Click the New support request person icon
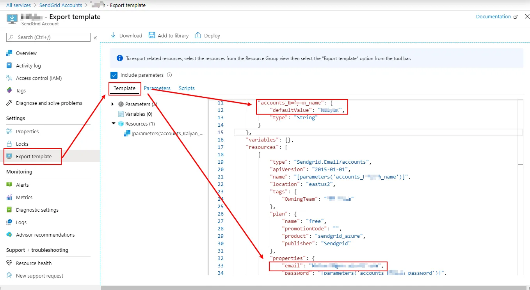Image resolution: width=530 pixels, height=290 pixels. tap(9, 276)
